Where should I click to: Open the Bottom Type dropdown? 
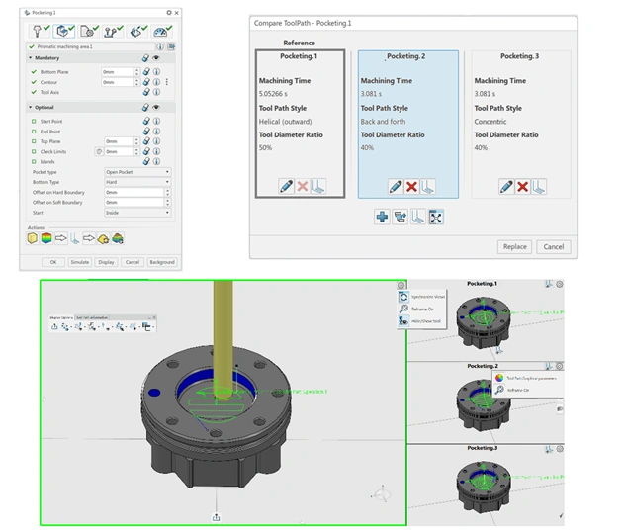pos(137,182)
